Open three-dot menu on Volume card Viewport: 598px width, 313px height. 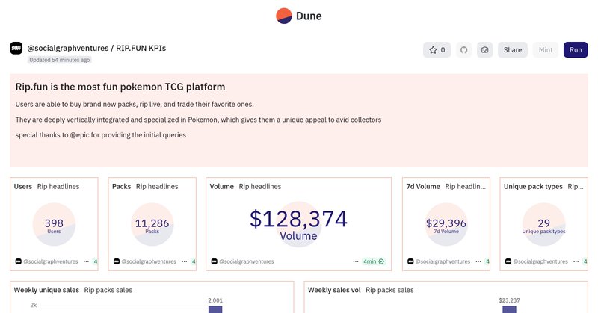(356, 261)
